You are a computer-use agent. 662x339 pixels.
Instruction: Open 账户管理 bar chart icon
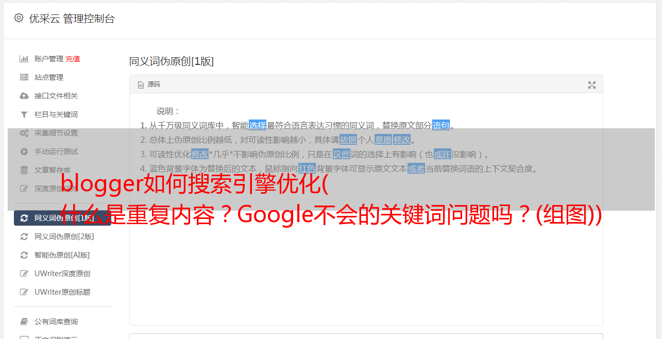point(24,59)
